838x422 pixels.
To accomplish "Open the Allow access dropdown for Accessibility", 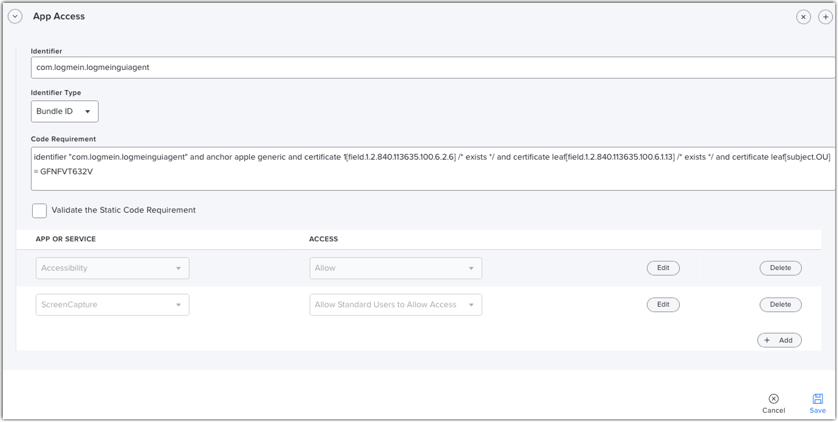I will [395, 268].
